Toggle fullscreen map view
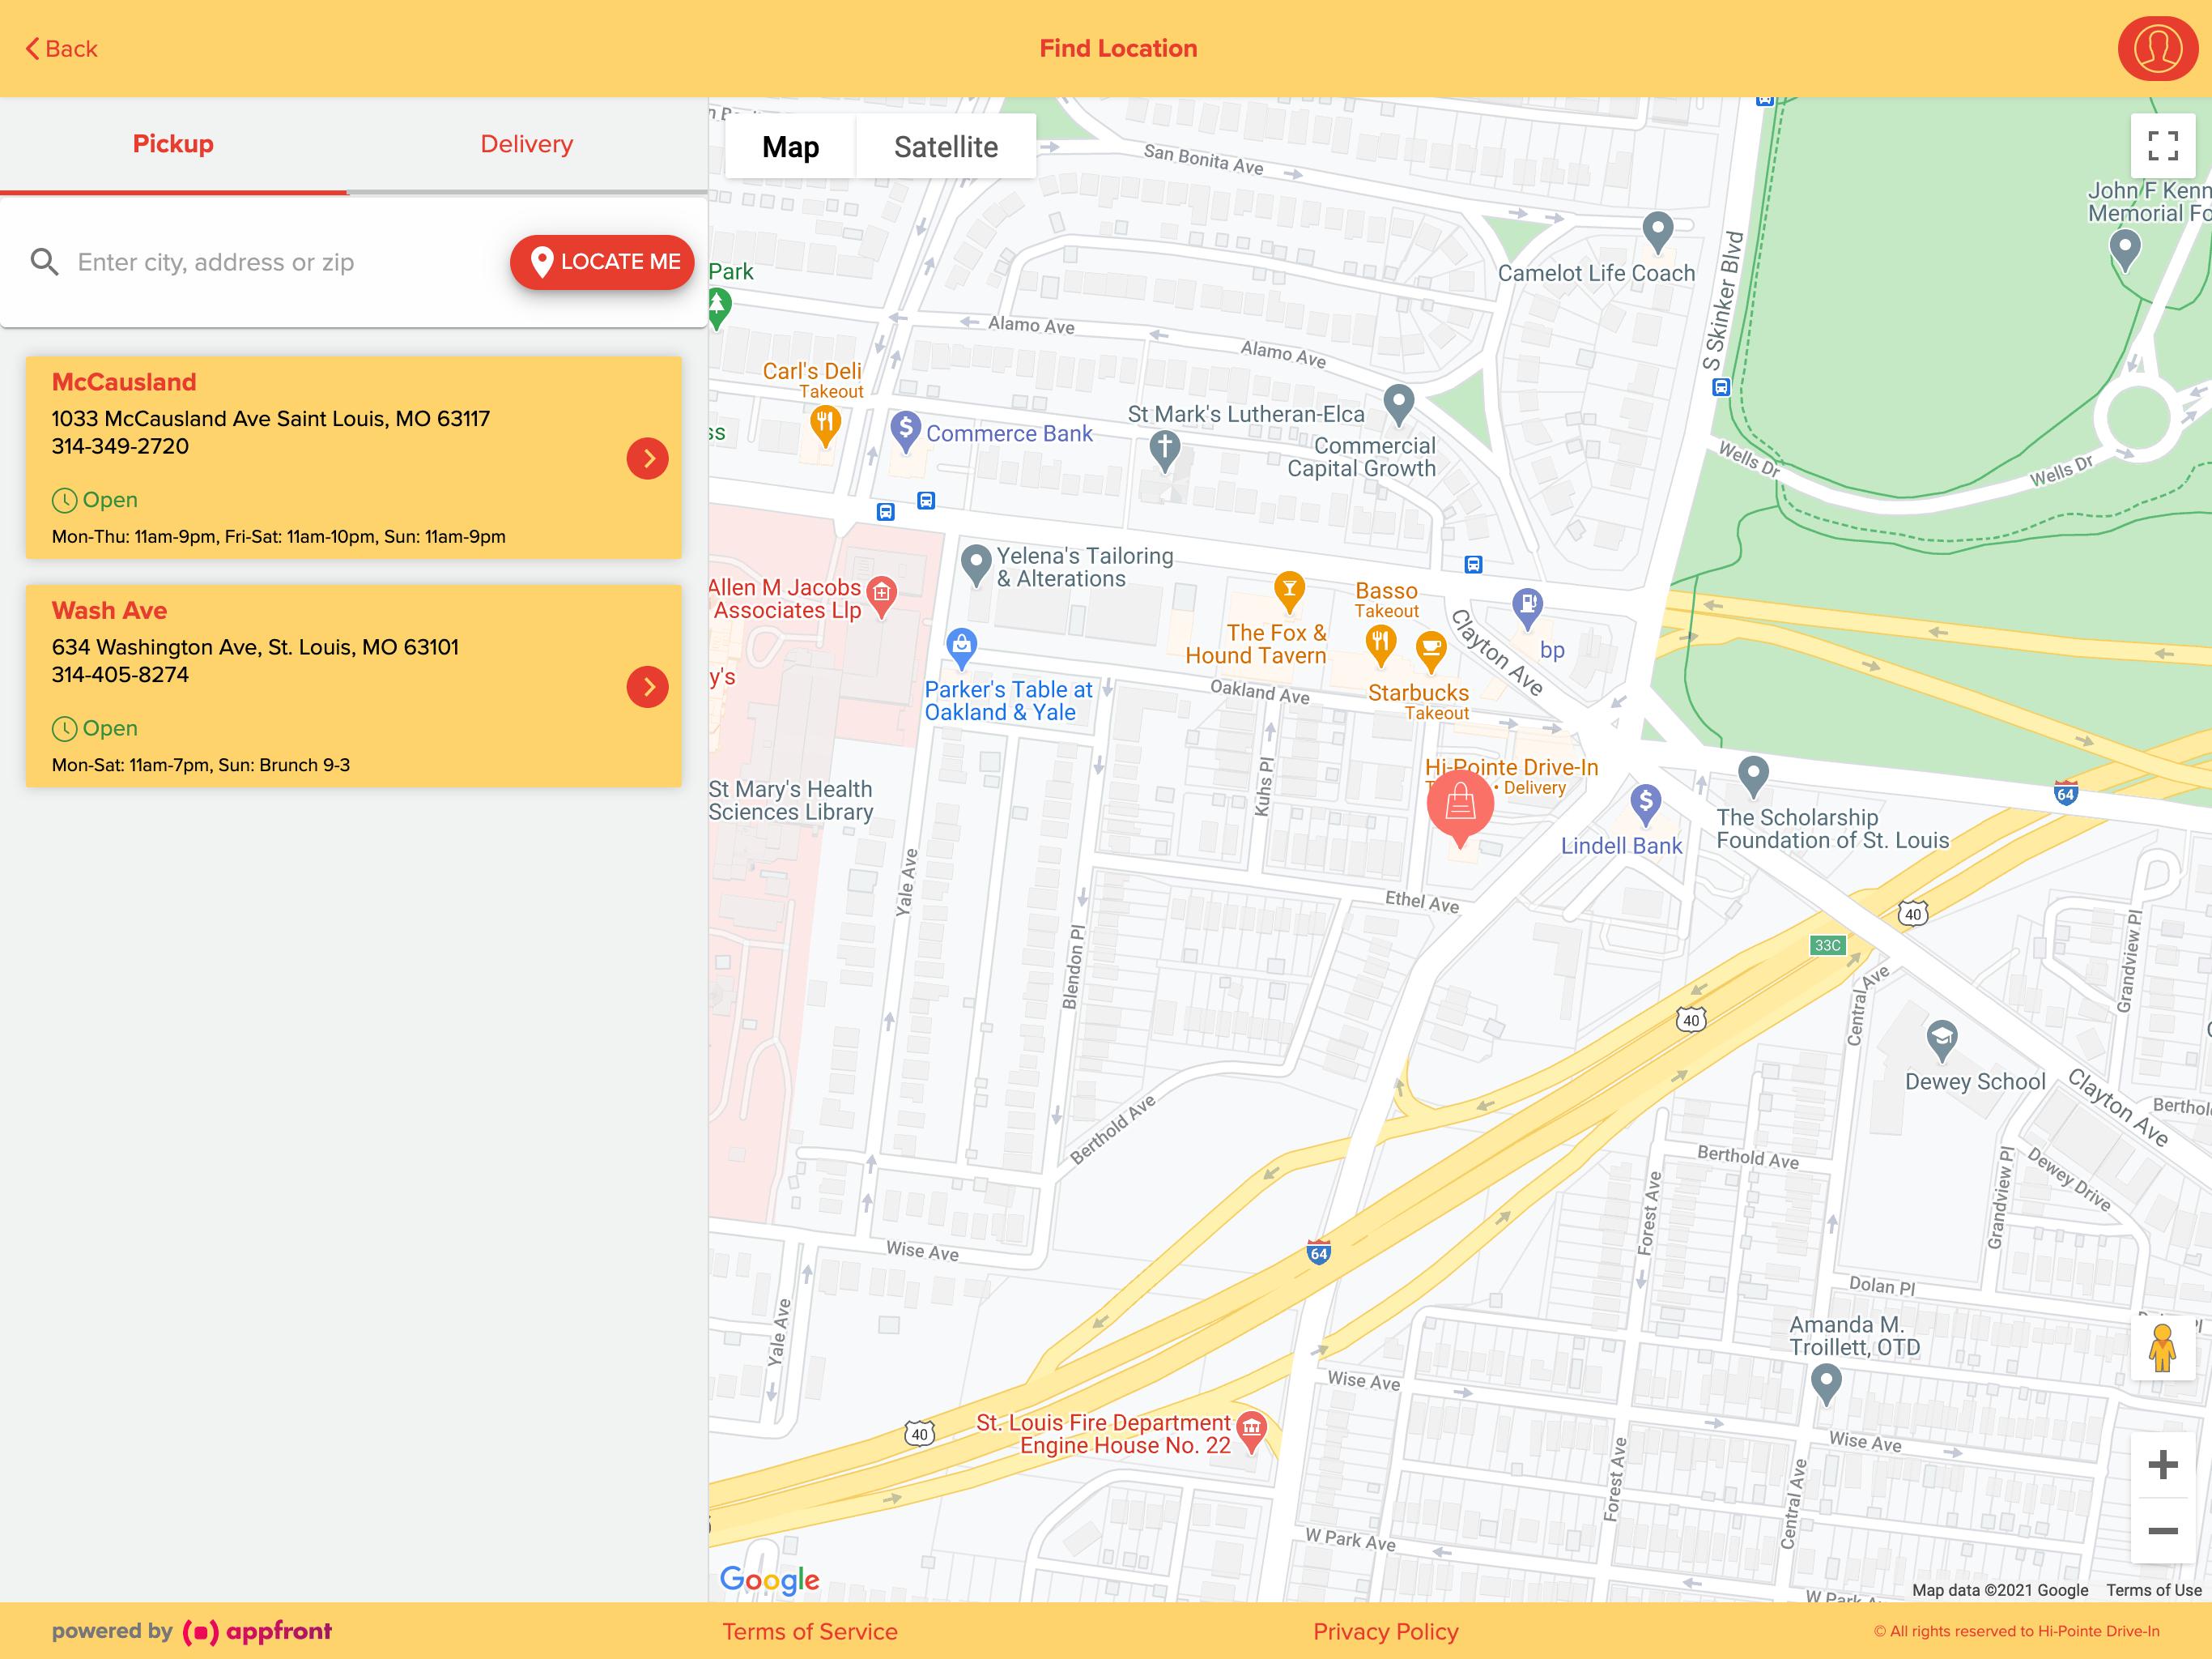The width and height of the screenshot is (2212, 1659). 2163,146
